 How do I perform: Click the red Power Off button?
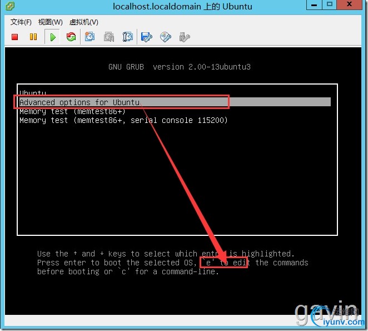tap(15, 37)
